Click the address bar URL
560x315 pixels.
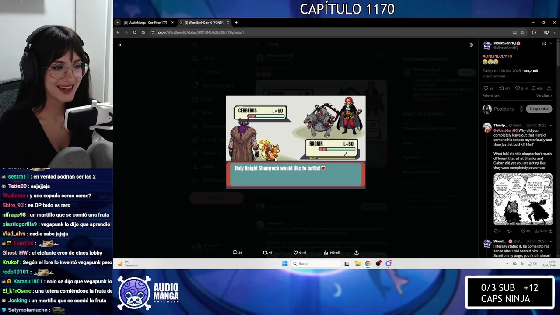point(200,32)
